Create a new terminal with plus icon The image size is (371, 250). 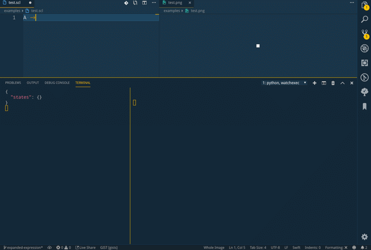[315, 83]
